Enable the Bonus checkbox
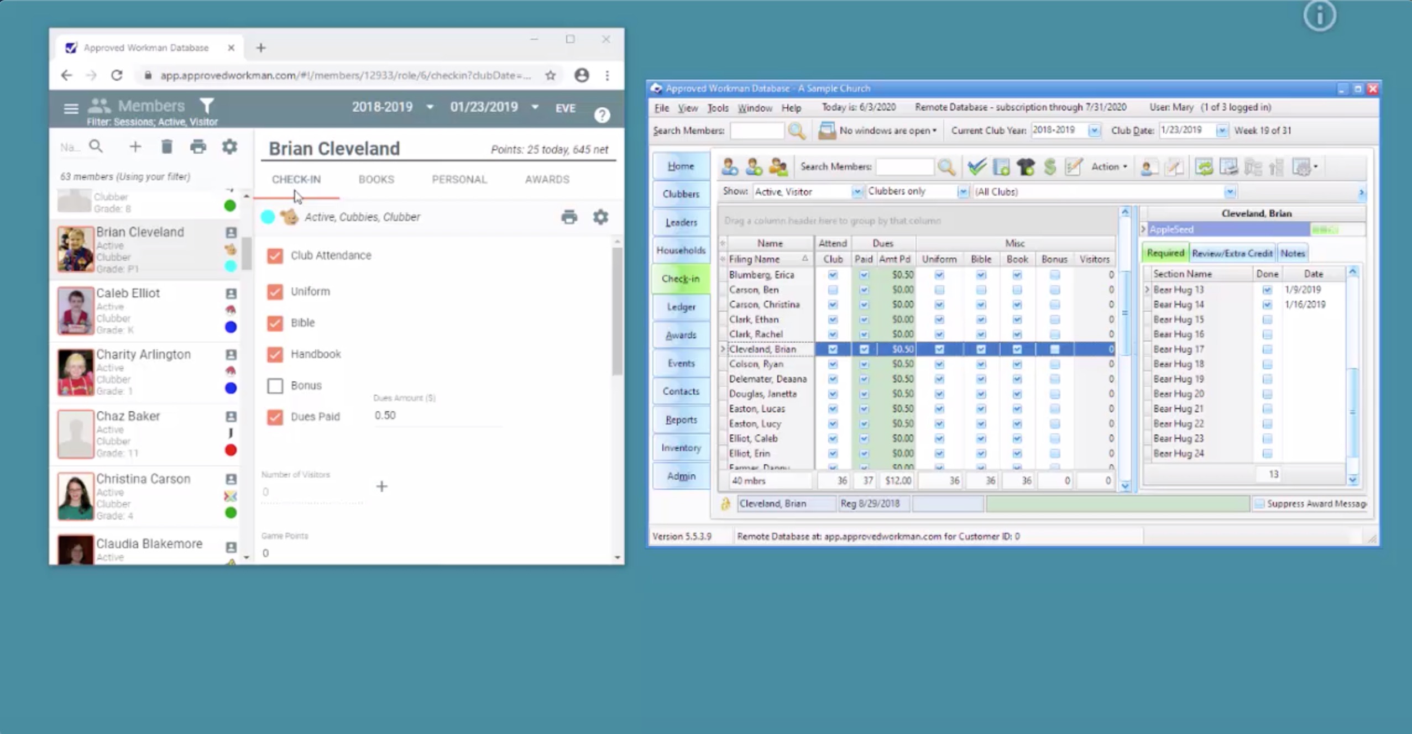Viewport: 1412px width, 734px height. point(275,385)
